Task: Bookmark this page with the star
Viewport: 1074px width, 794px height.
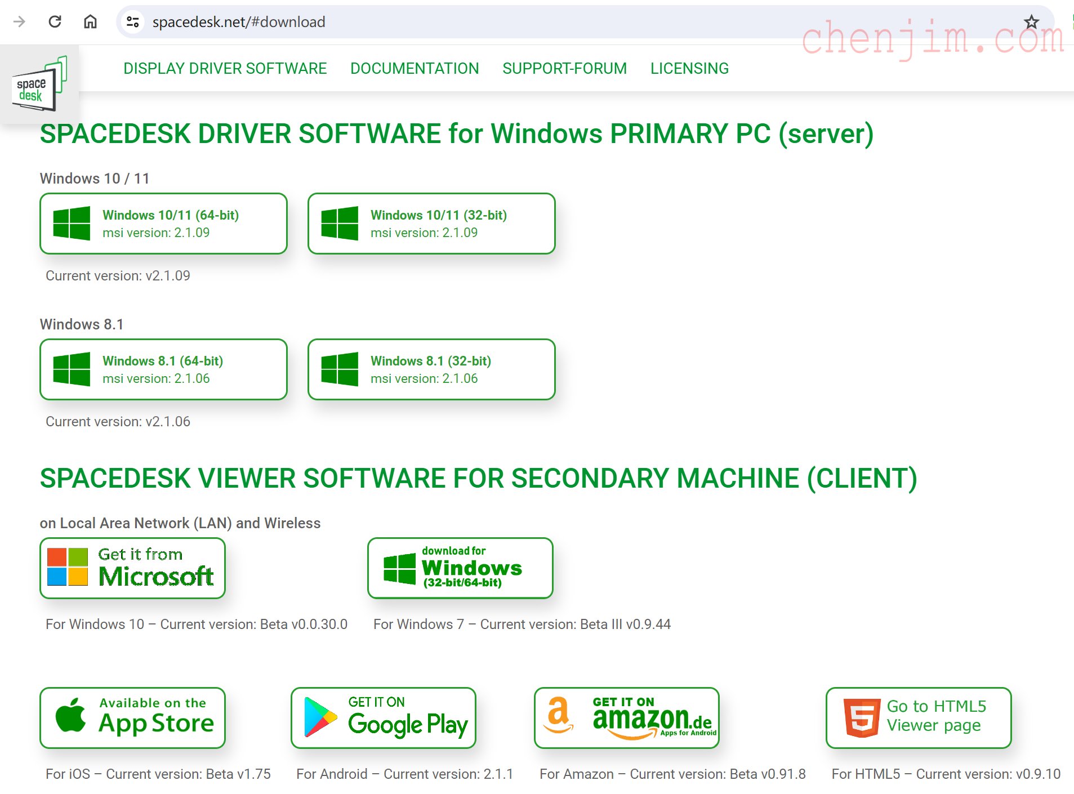Action: 1031,22
